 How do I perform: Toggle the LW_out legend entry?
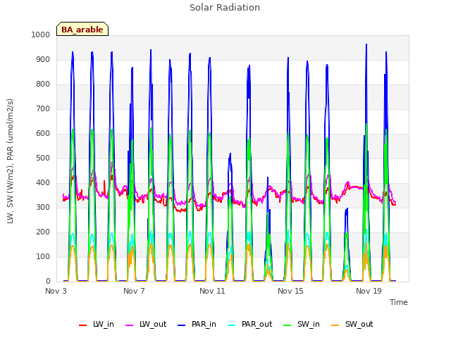(146, 325)
